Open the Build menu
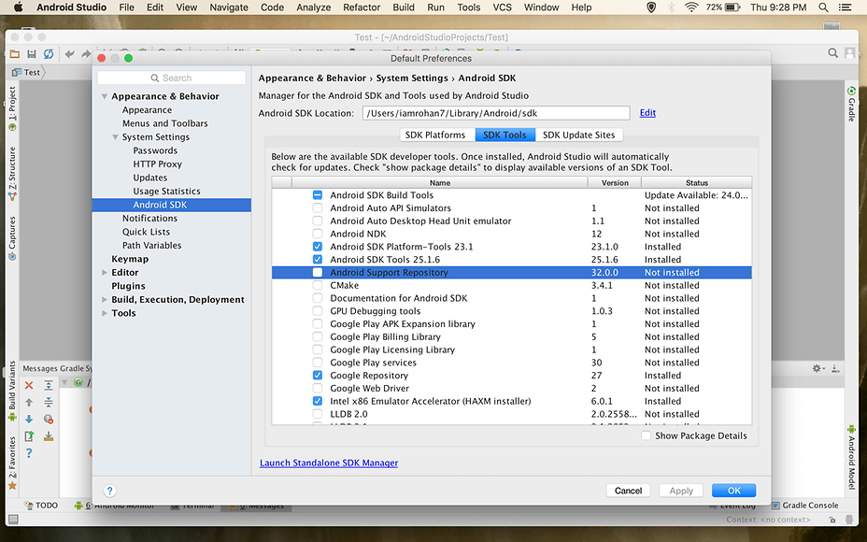The image size is (867, 542). click(404, 7)
